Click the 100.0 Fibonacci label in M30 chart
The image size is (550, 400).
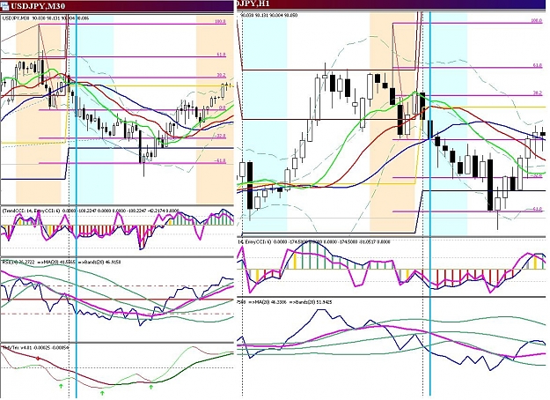[x=220, y=21]
